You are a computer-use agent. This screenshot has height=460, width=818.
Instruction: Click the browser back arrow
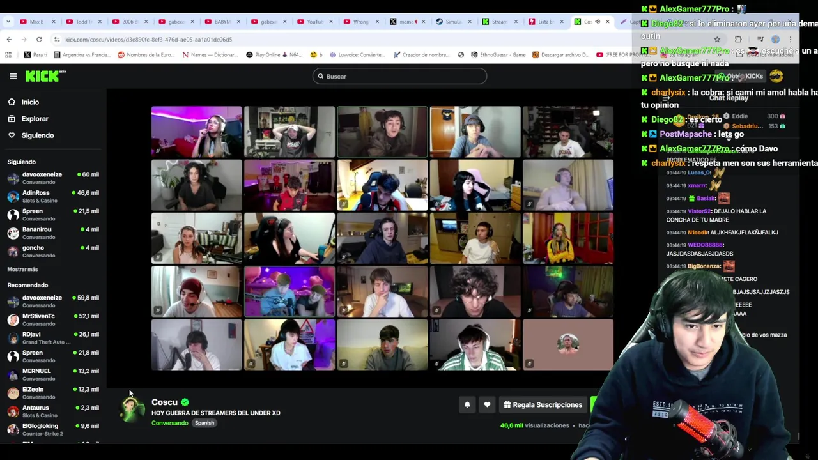coord(9,40)
